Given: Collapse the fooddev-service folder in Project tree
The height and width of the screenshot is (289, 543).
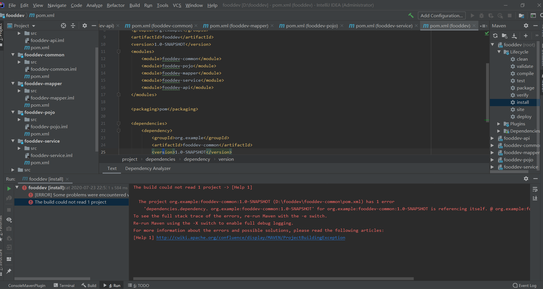Looking at the screenshot, I should pos(13,141).
